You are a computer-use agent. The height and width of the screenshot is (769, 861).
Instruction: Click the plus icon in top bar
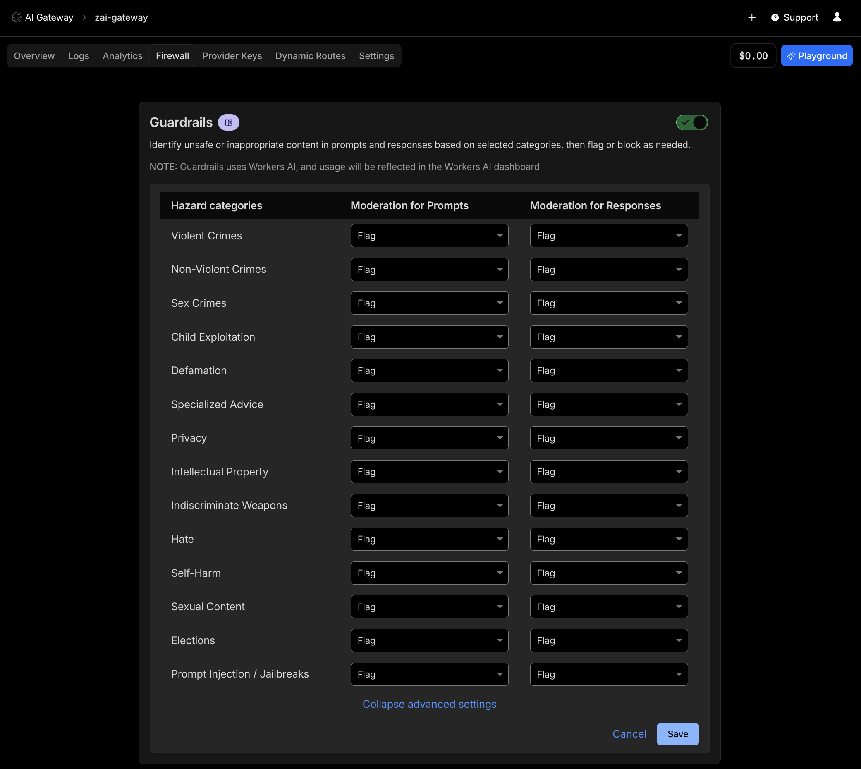751,17
